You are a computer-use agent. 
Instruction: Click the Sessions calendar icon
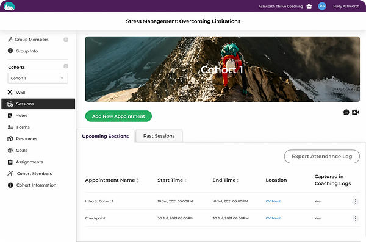click(x=10, y=104)
